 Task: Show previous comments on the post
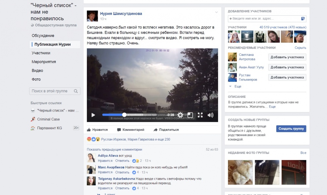tap(114, 149)
